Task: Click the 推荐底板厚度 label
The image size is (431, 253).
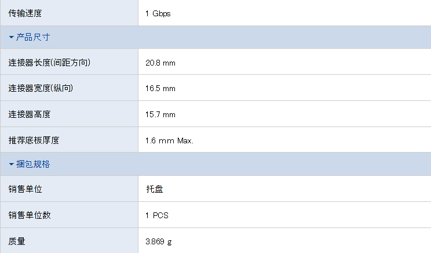Action: [x=34, y=140]
